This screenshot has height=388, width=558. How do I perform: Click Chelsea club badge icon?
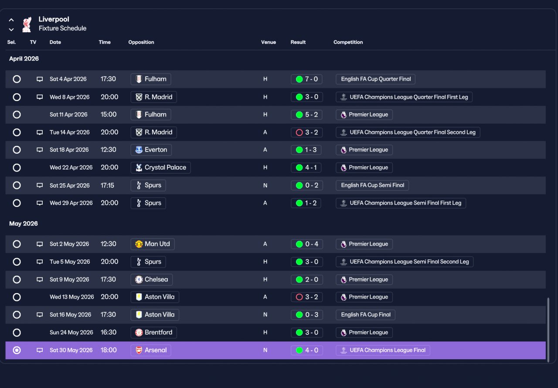click(x=139, y=280)
